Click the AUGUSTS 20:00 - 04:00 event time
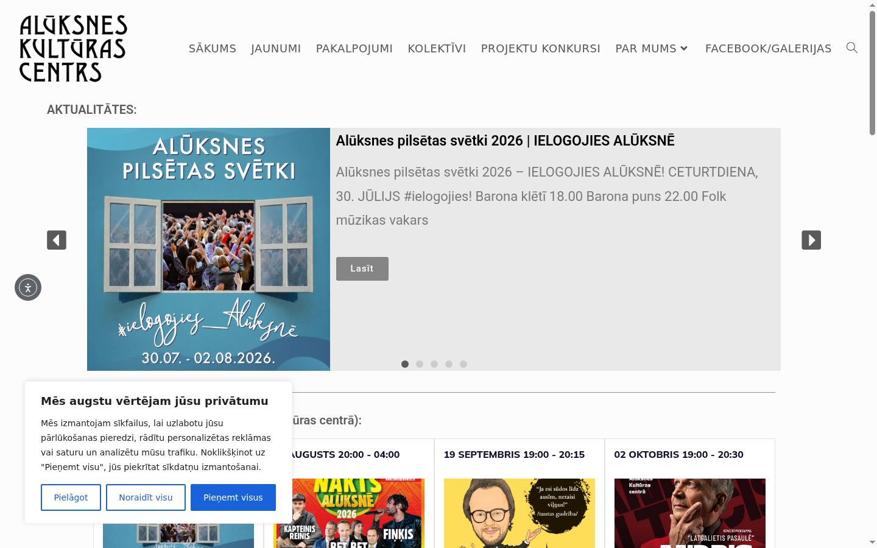877x548 pixels. pos(346,455)
